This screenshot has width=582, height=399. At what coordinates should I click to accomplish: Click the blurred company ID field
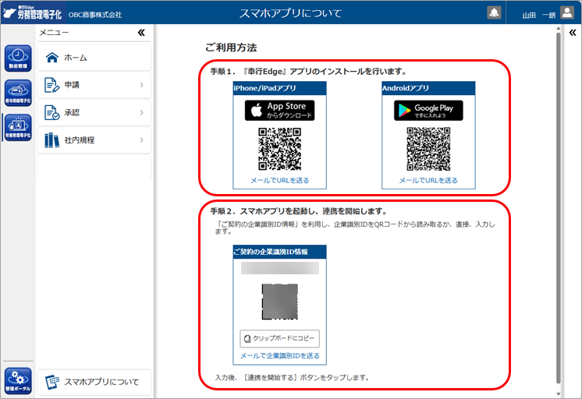click(280, 268)
